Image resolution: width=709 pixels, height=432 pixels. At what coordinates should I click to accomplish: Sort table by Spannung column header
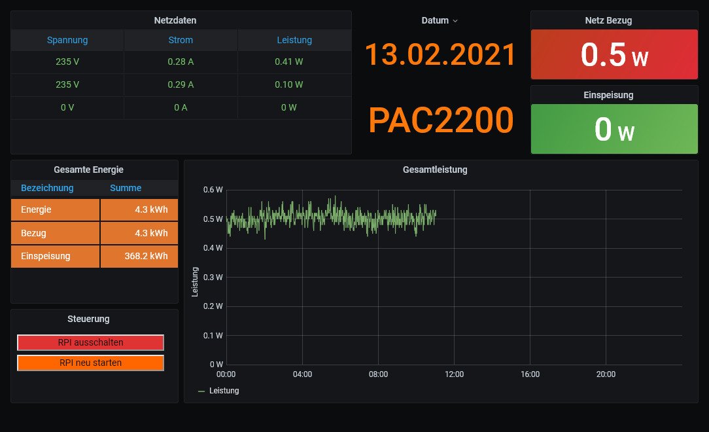[x=67, y=40]
